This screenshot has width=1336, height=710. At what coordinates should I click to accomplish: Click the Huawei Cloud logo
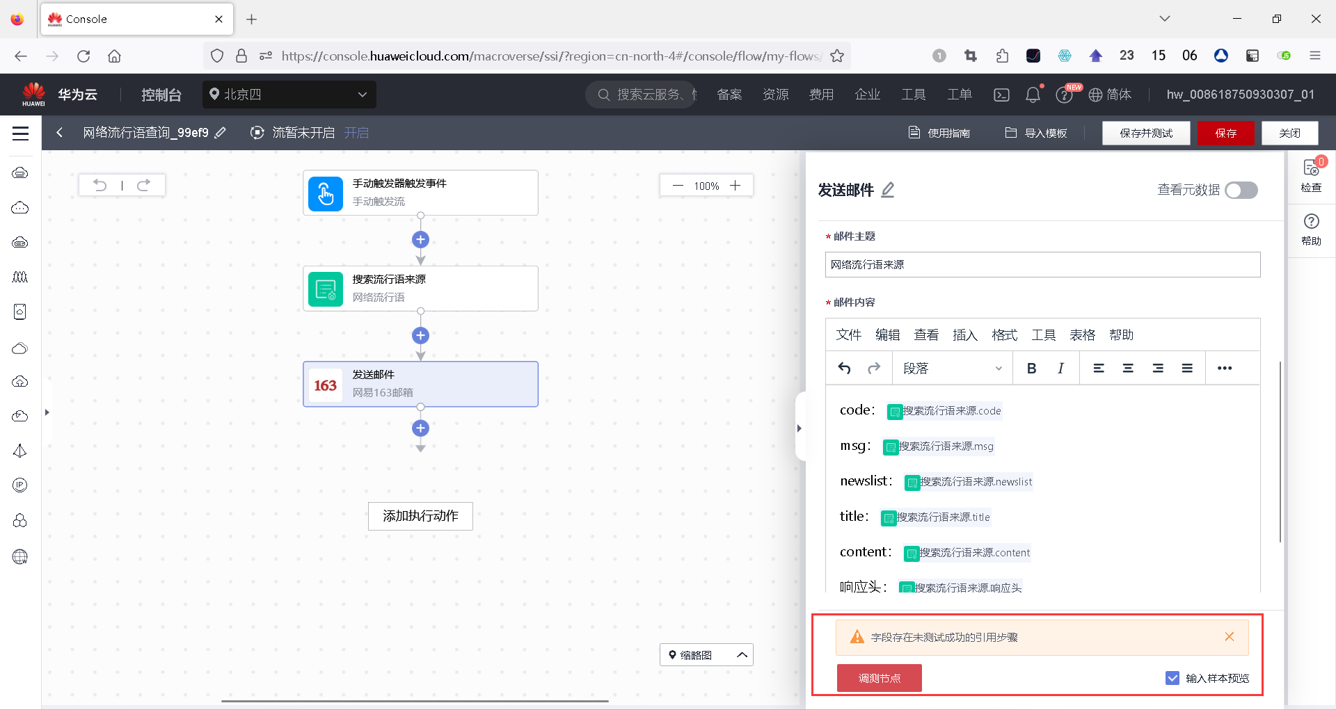coord(33,94)
